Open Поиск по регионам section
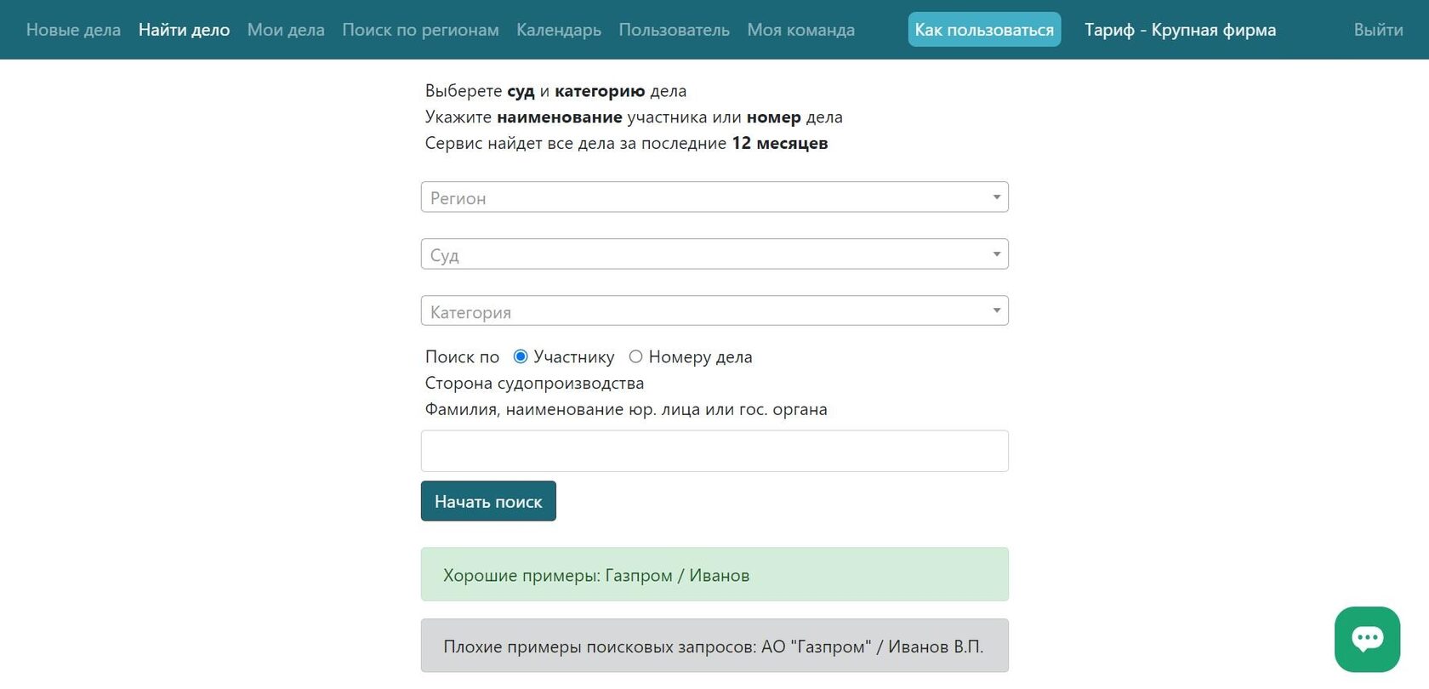Image resolution: width=1429 pixels, height=689 pixels. [420, 30]
